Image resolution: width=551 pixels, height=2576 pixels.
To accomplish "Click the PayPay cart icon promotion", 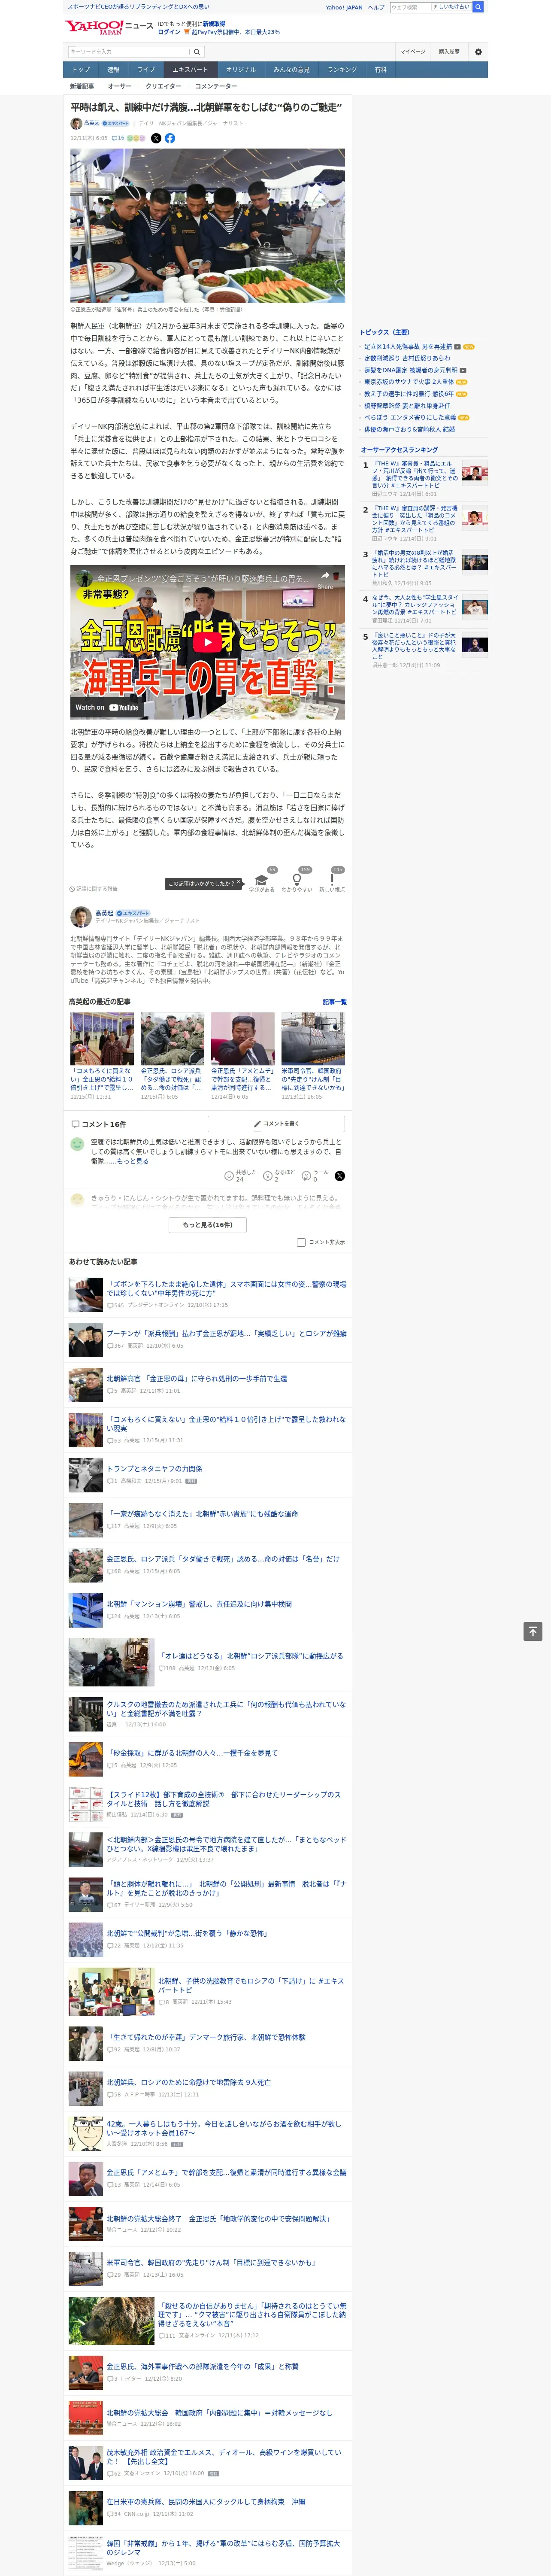I will coord(187,32).
